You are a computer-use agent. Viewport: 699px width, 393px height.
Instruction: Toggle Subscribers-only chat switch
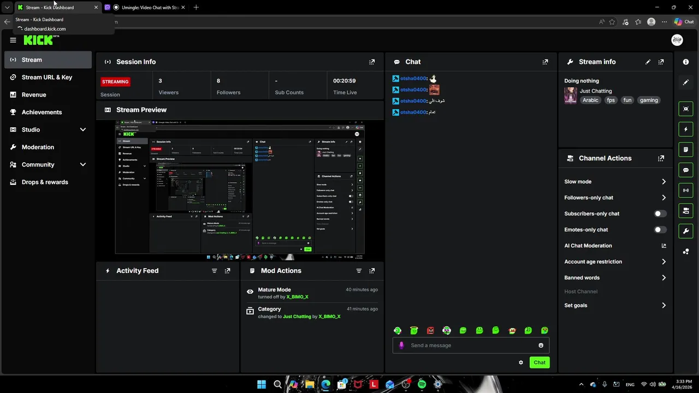click(x=660, y=214)
